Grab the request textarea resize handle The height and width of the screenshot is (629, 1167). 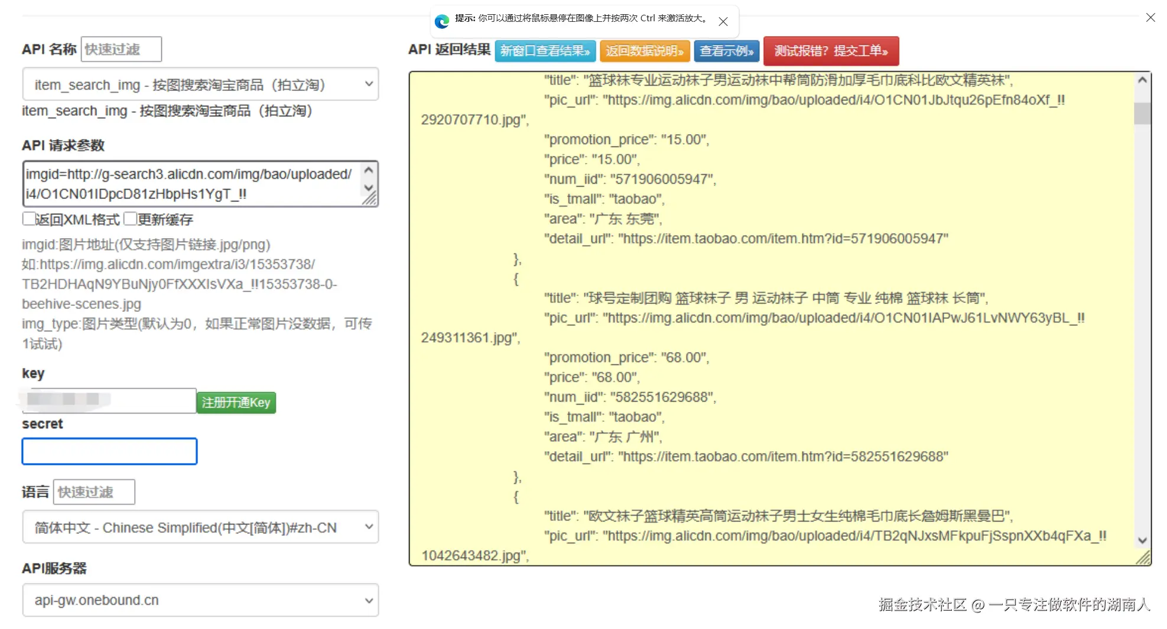click(370, 199)
